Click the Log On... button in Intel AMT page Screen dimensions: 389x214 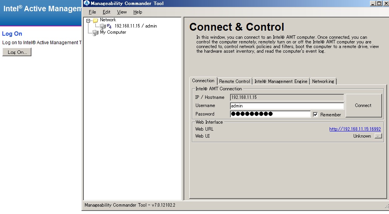point(17,52)
